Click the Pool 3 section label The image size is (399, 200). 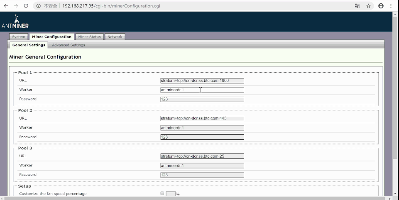[x=25, y=148]
